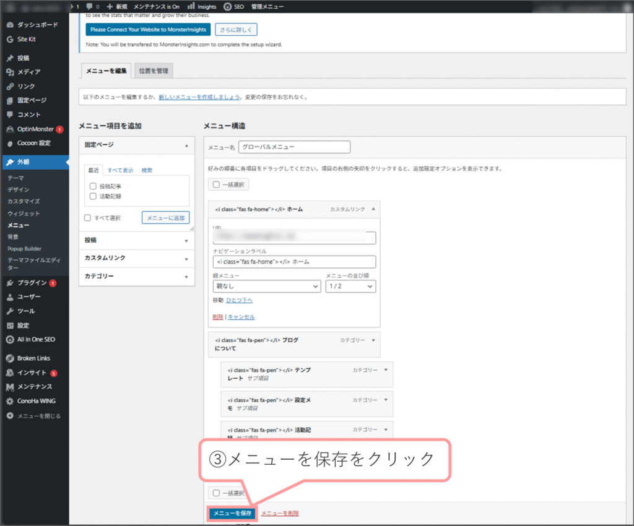Click the Links chain icon
634x526 pixels.
pyautogui.click(x=10, y=87)
